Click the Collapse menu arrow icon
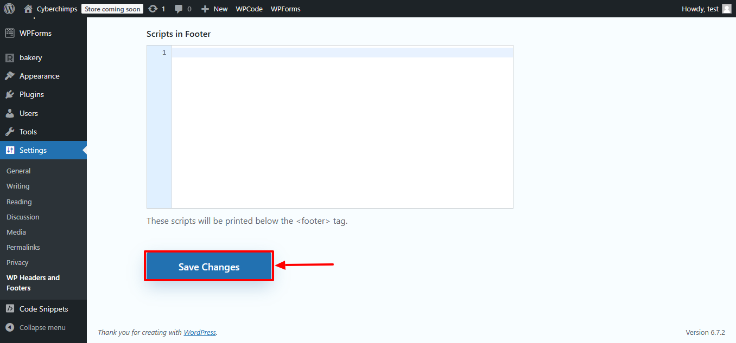The width and height of the screenshot is (736, 343). click(x=10, y=327)
